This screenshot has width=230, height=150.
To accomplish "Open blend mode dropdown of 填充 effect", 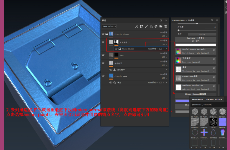I will point(153,82).
